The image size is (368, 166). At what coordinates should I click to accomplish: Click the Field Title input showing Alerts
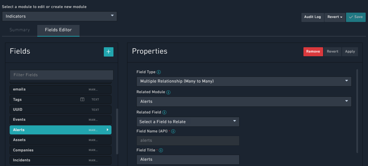[x=188, y=159]
